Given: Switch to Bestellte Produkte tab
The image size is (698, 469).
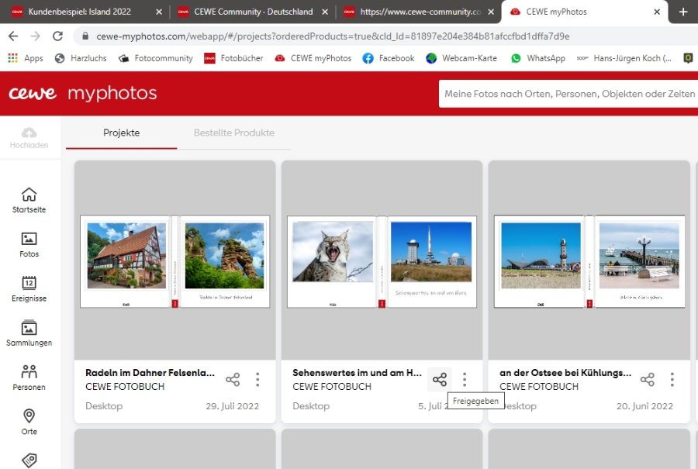Looking at the screenshot, I should [x=233, y=133].
